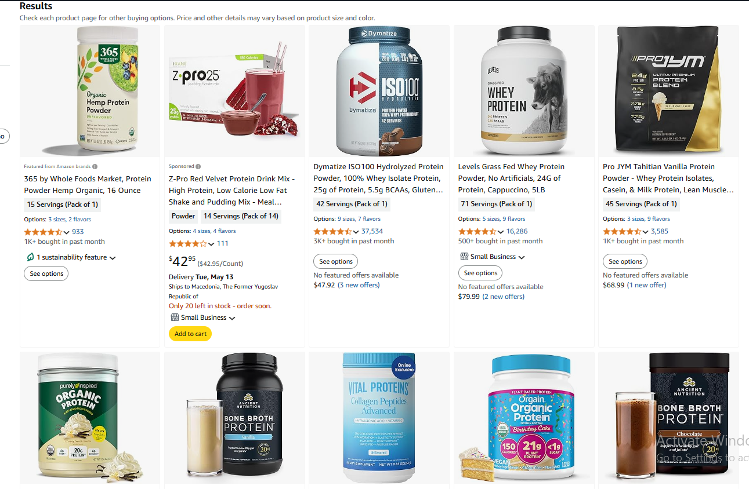Viewport: 749px width, 489px height.
Task: Open the 3 new offers link for Dymatize
Action: click(x=359, y=285)
